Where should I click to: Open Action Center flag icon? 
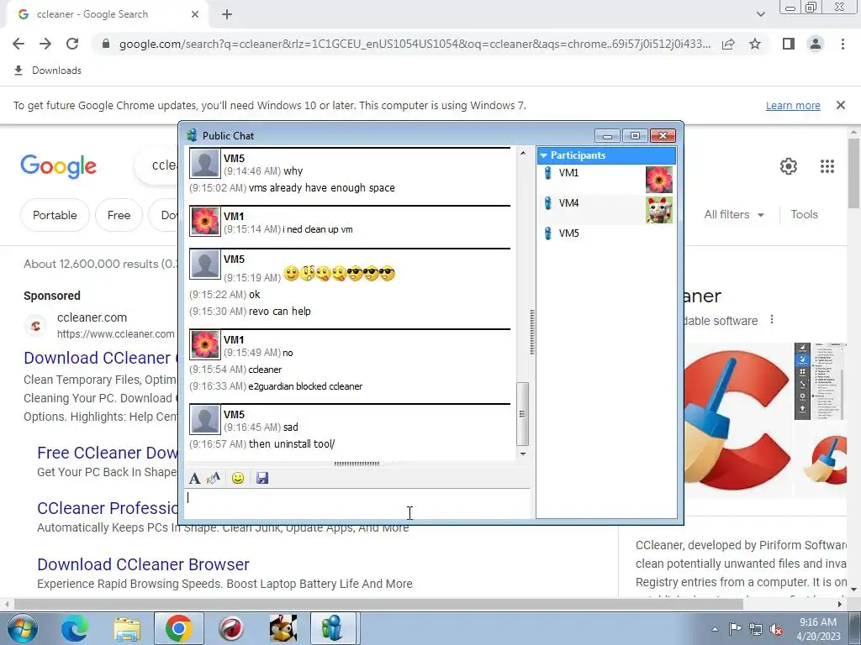coord(735,629)
